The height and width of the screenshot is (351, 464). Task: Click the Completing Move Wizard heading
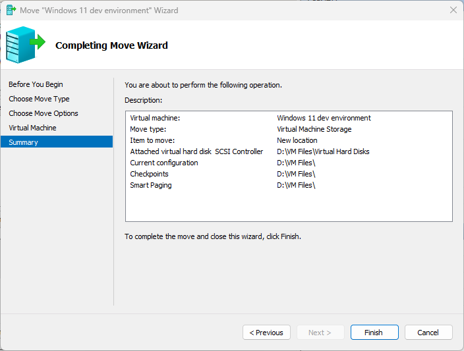(111, 45)
